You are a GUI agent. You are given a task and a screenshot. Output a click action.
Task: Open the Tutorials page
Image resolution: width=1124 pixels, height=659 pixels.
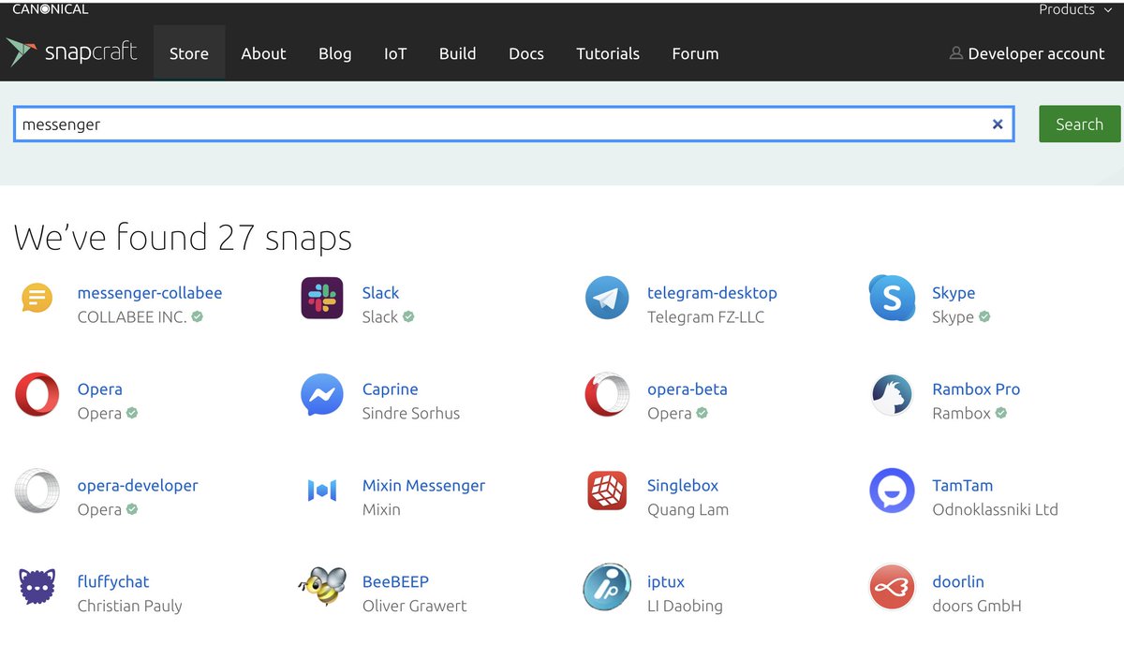pyautogui.click(x=608, y=53)
